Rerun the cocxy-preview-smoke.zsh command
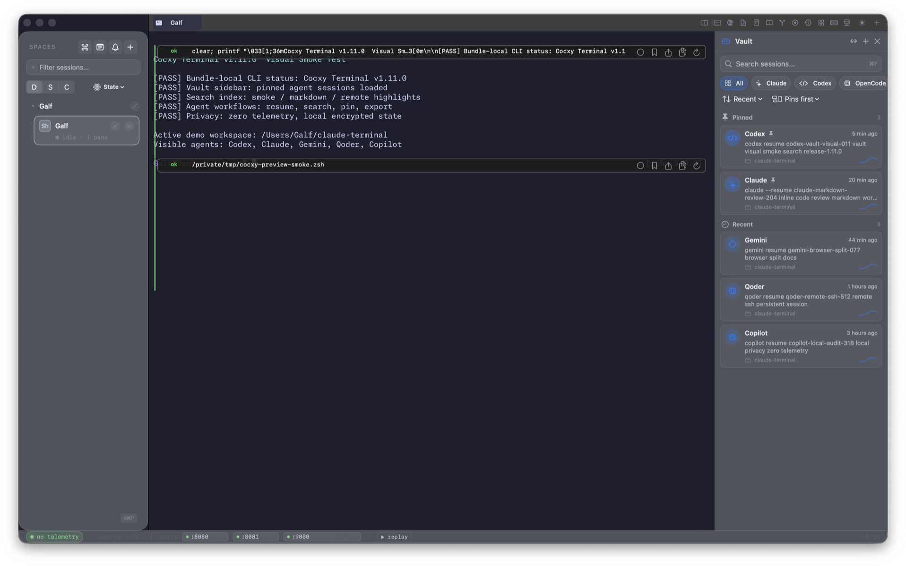The image size is (906, 566). pyautogui.click(x=696, y=166)
